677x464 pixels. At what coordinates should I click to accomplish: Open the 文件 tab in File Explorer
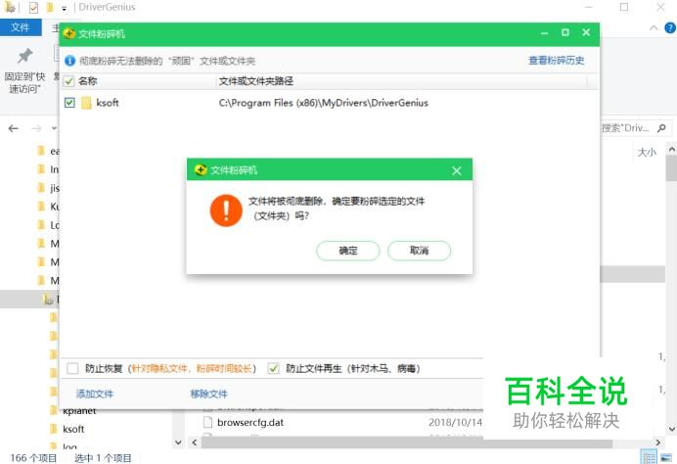[x=21, y=27]
